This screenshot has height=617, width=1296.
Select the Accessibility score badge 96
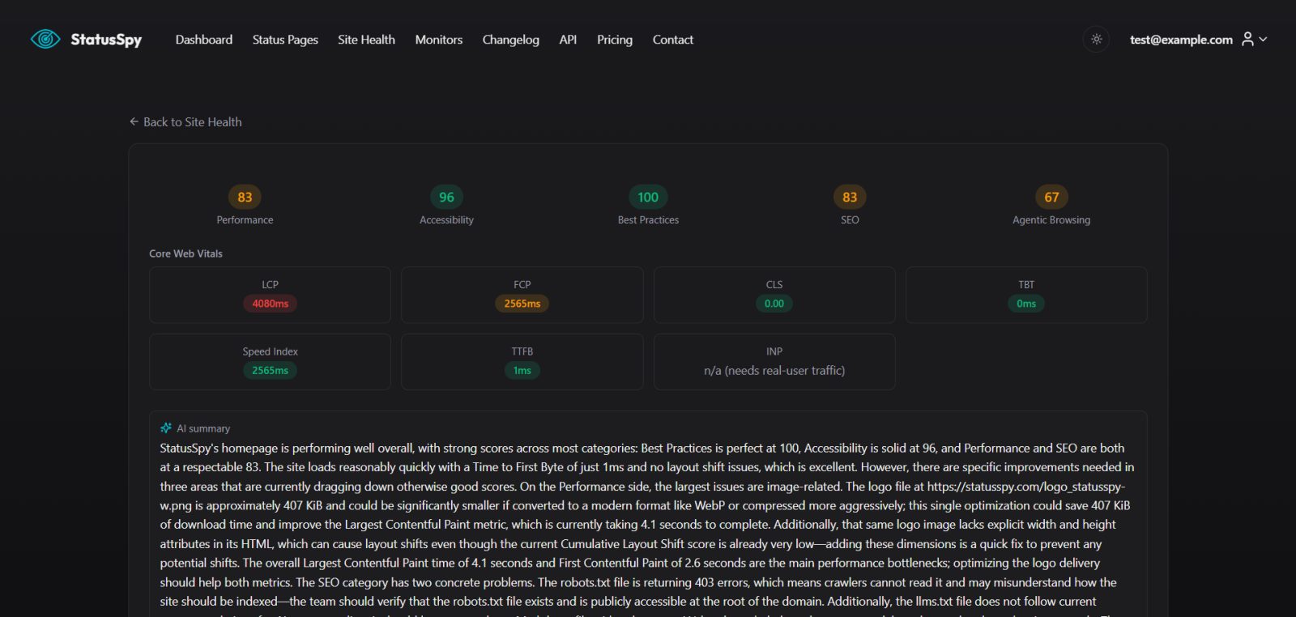click(x=446, y=197)
